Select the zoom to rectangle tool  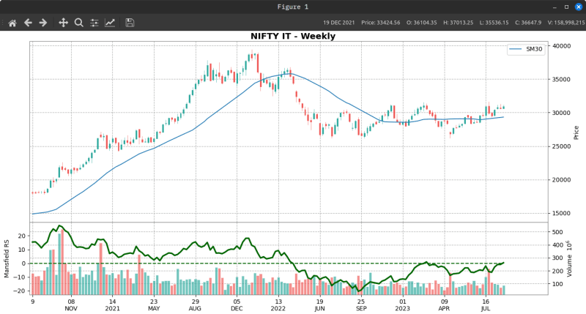[x=78, y=23]
